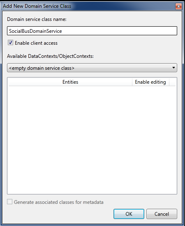
Task: Click the divider between Entities and Enable editing
Action: coord(132,82)
